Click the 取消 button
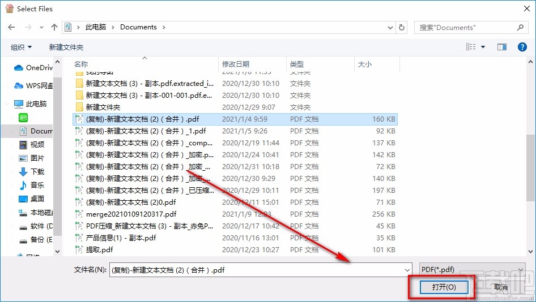This screenshot has height=302, width=536. pyautogui.click(x=501, y=287)
